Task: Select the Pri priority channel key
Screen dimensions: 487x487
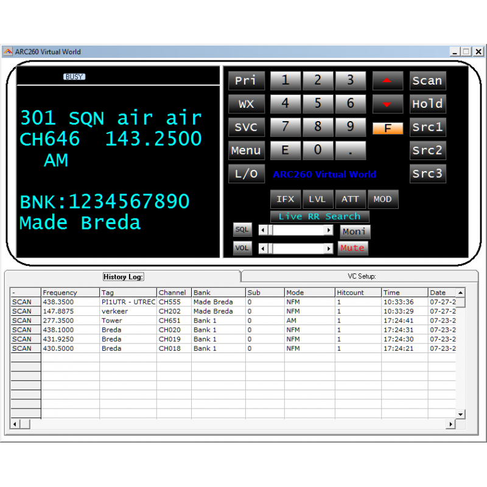Action: click(246, 80)
